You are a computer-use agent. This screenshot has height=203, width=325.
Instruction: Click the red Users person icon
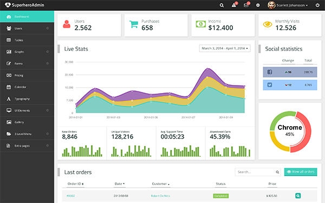point(67,24)
